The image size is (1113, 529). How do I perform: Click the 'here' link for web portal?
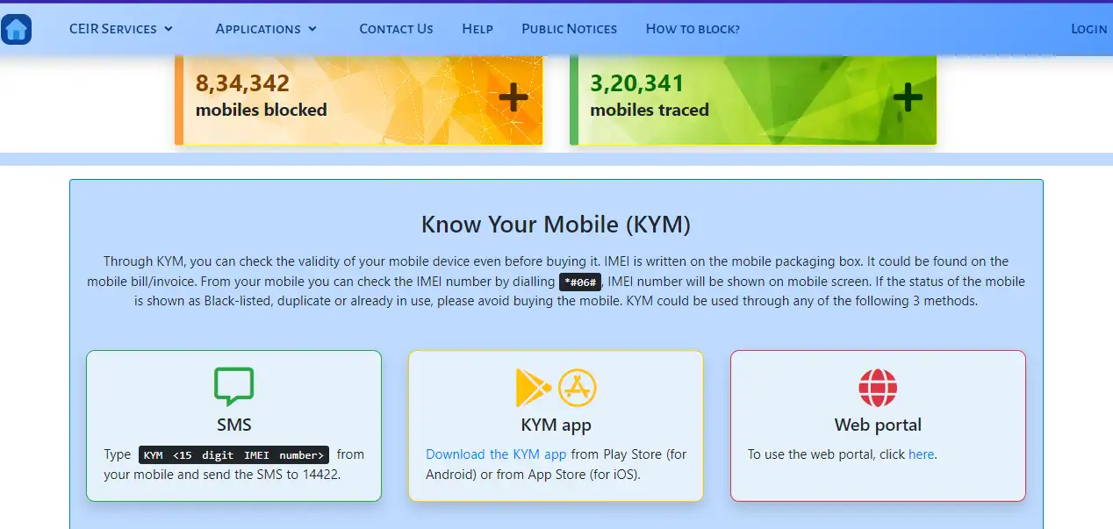click(x=921, y=454)
